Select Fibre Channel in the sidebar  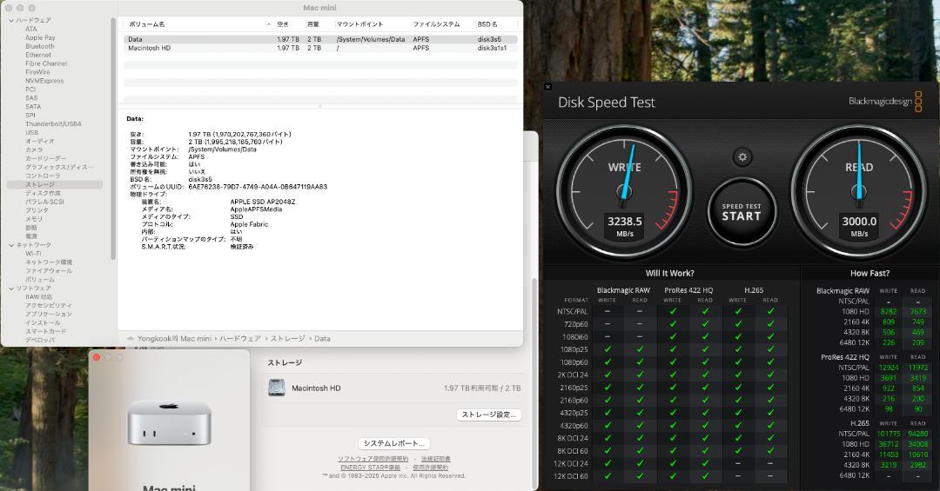[x=46, y=63]
